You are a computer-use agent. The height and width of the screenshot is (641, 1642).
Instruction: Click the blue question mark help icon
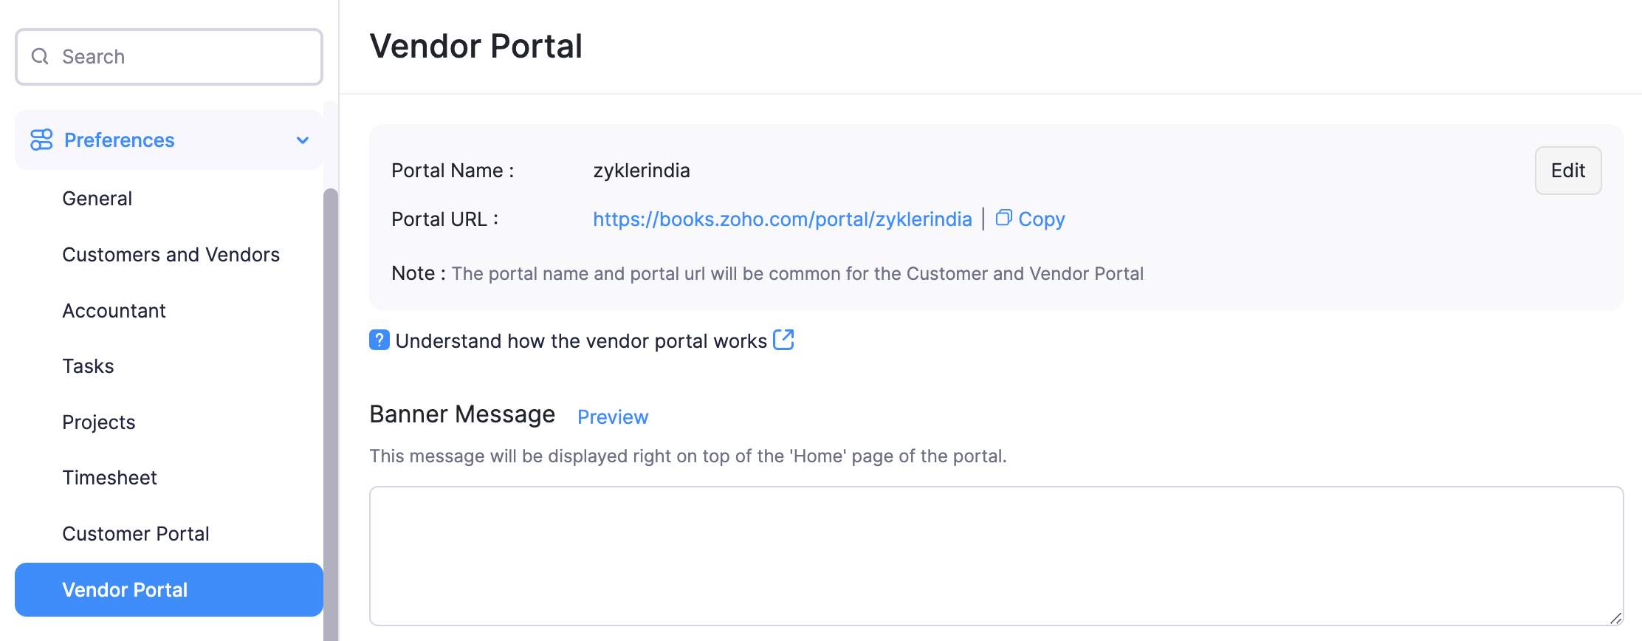pos(379,340)
